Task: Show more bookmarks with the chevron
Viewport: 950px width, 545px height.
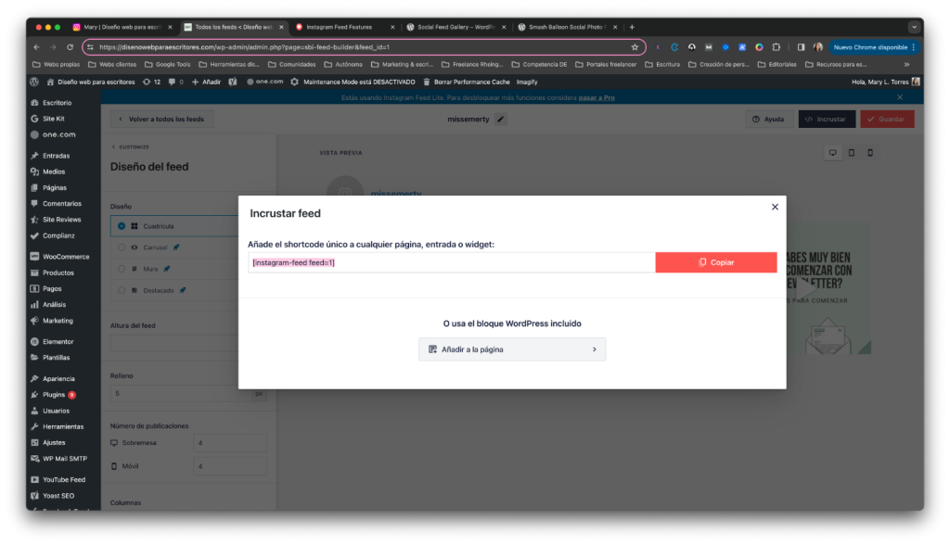Action: (x=906, y=64)
